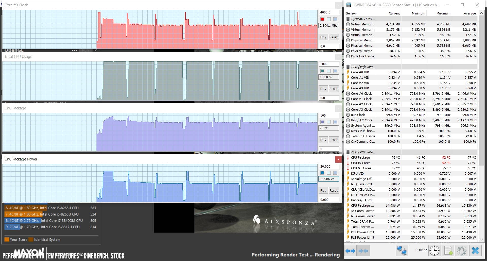Viewport: 487px width, 261px height.
Task: Click the expand columns double-arrow icon in HWiNFO
Action: 350,251
